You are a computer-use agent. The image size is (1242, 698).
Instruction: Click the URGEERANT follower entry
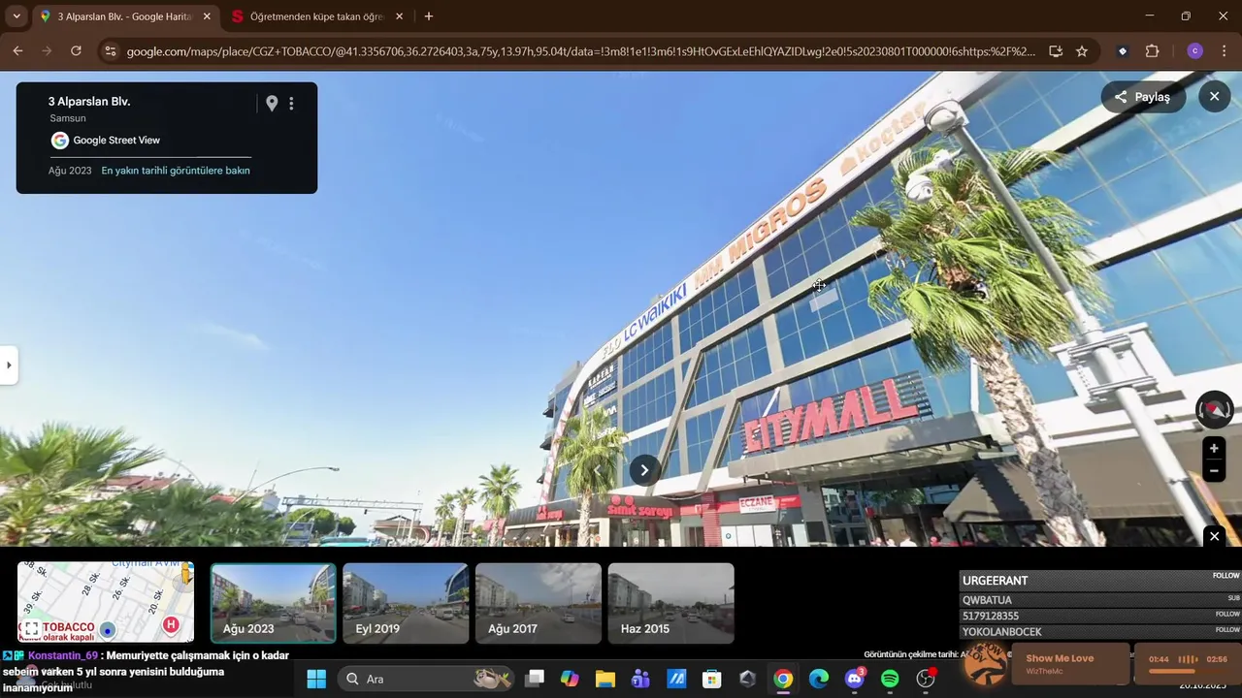[x=1100, y=581]
